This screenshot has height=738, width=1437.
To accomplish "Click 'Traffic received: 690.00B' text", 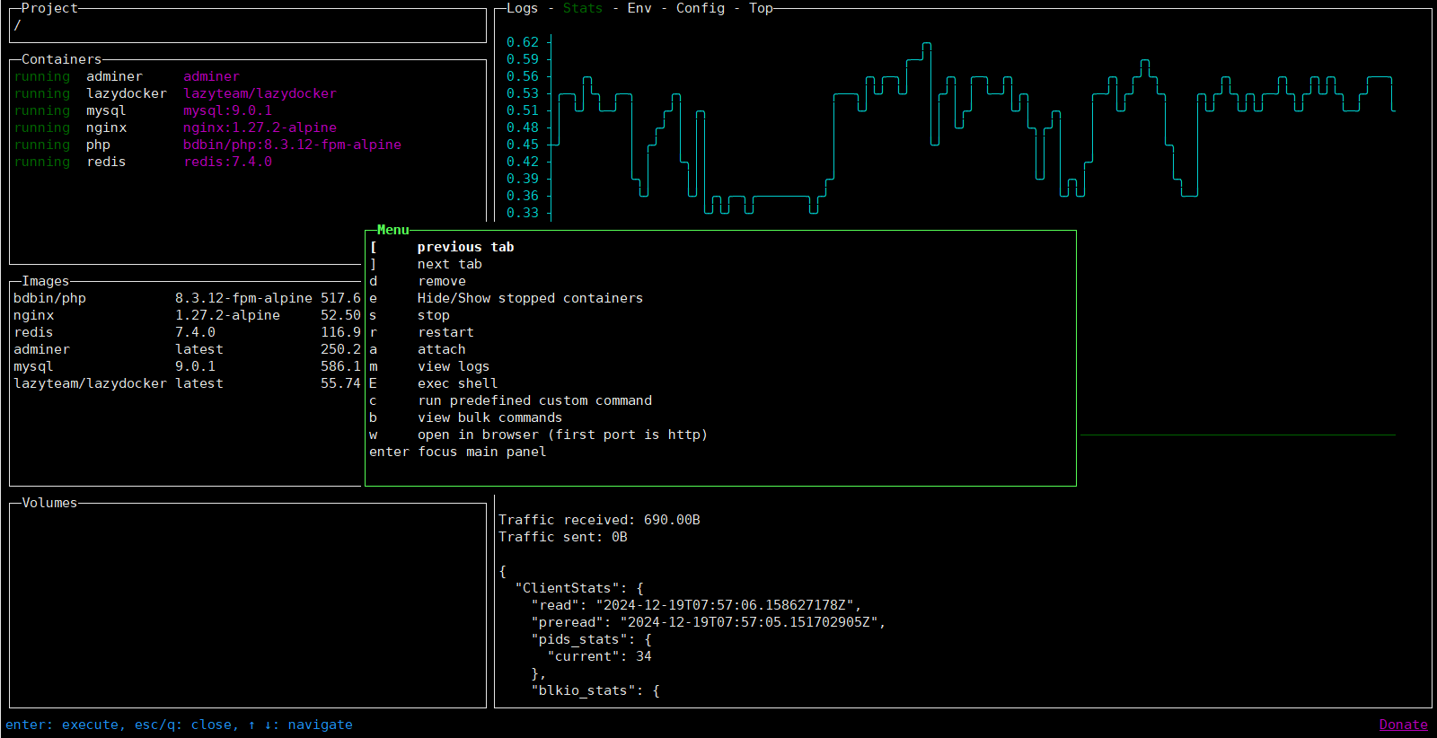I will (x=599, y=520).
